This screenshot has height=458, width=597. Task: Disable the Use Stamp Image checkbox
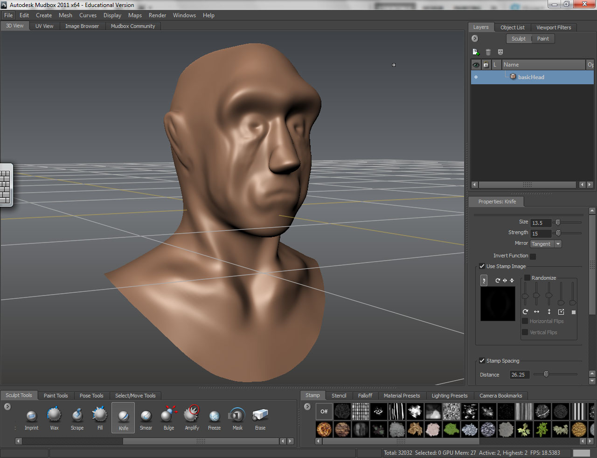click(x=482, y=266)
